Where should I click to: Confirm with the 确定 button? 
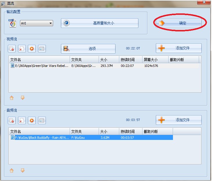point(179,23)
